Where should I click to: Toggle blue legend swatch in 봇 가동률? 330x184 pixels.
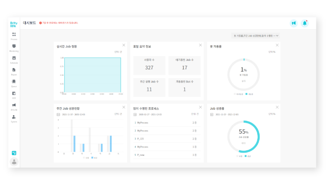[246, 94]
